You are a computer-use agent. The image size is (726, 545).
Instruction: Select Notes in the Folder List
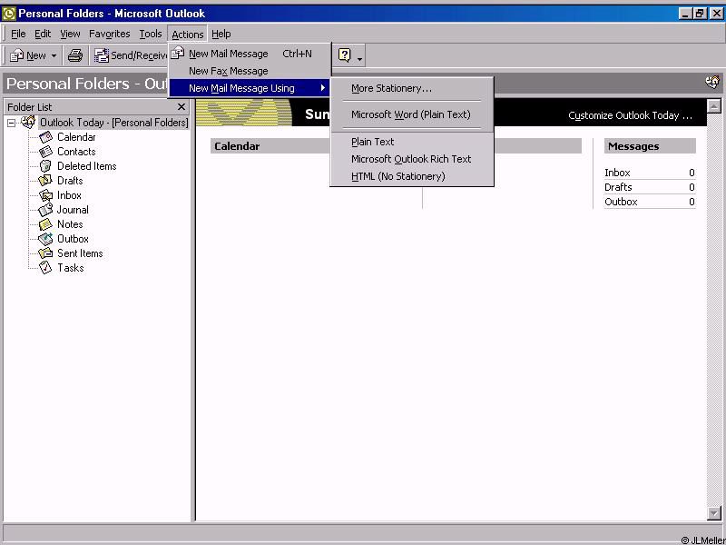coord(70,224)
